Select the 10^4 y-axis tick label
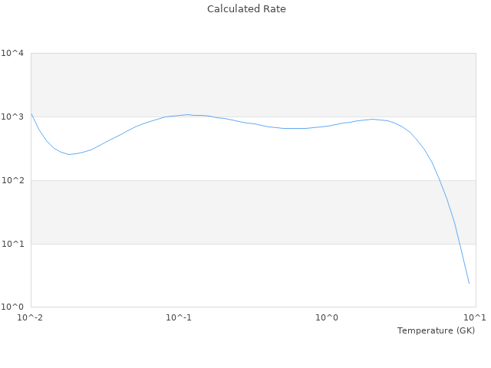 point(12,54)
